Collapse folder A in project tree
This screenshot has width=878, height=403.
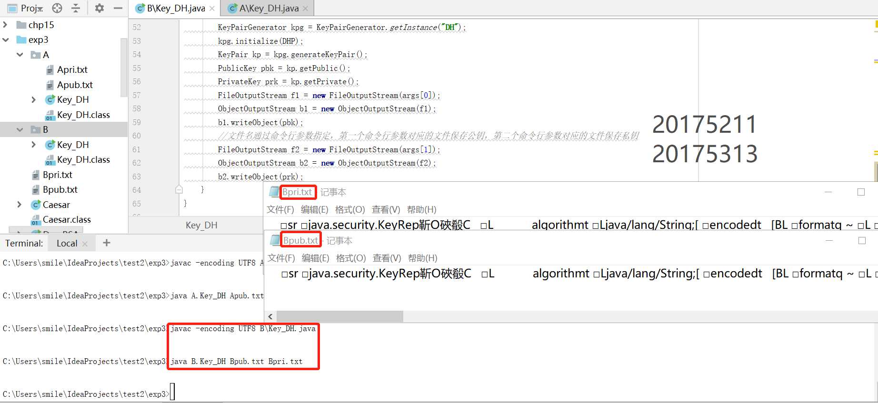(20, 55)
